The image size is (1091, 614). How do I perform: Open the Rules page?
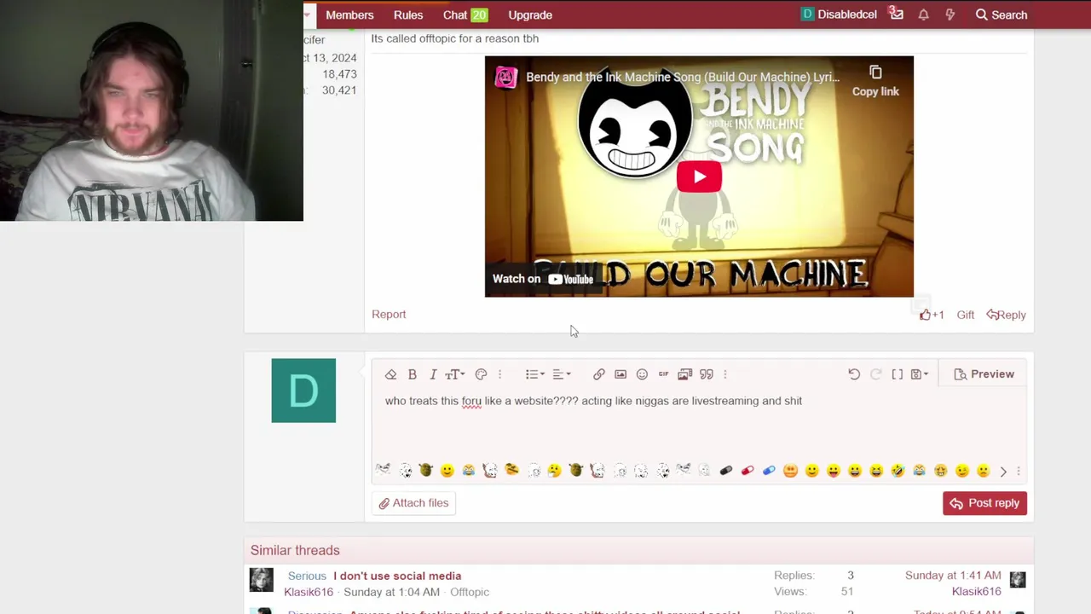coord(408,14)
